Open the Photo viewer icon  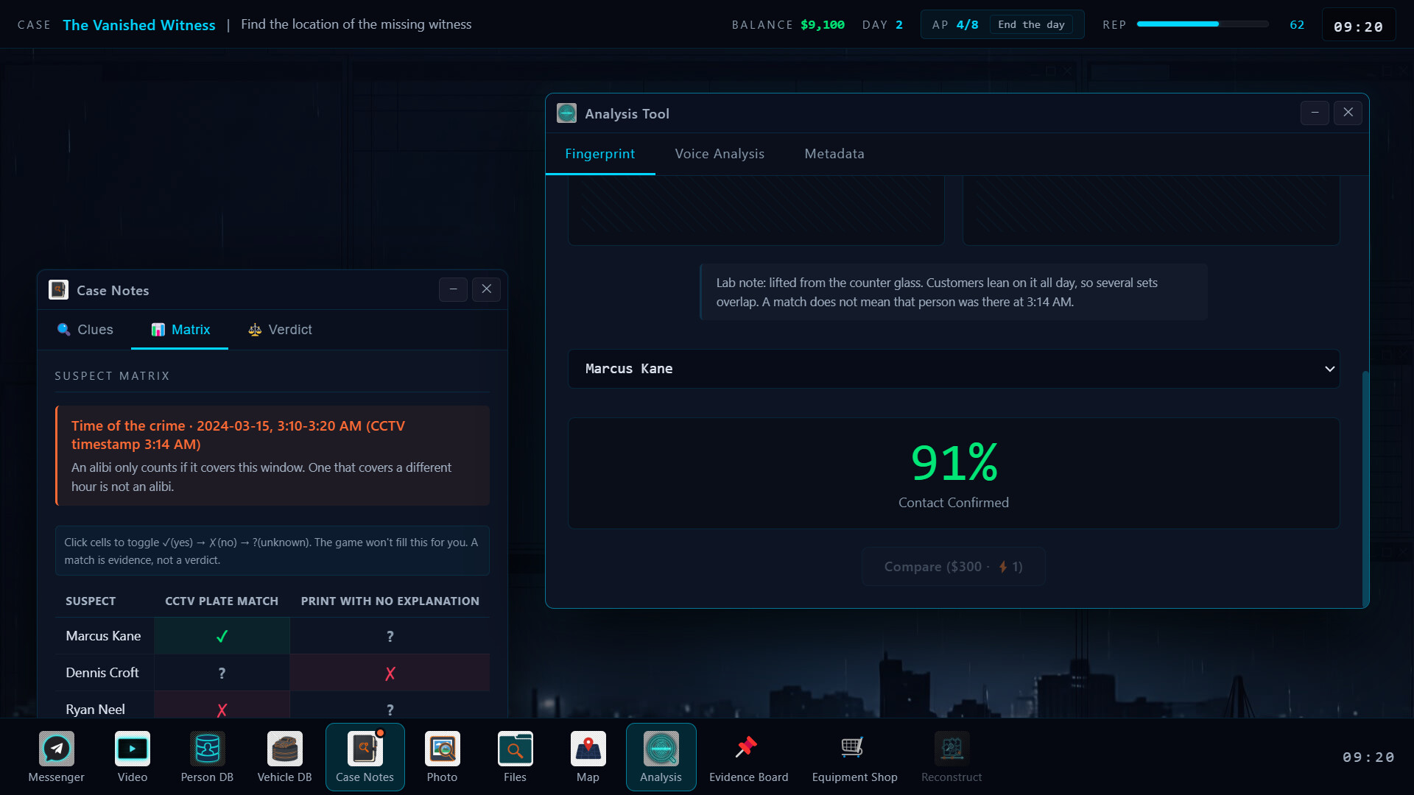pos(442,757)
